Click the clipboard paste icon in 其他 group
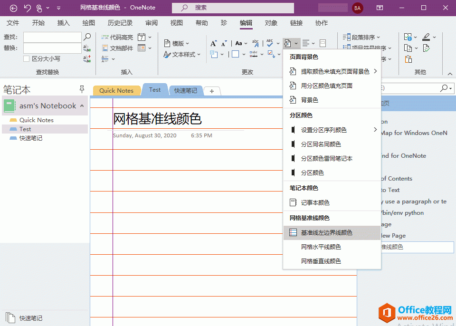The height and width of the screenshot is (326, 456). 408,59
